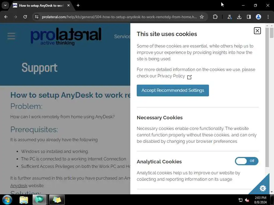Image resolution: width=274 pixels, height=205 pixels.
Task: Click the Prerequisites: heading
Action: coord(34,129)
